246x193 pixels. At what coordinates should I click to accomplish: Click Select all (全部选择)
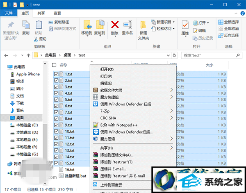pyautogui.click(x=229, y=22)
